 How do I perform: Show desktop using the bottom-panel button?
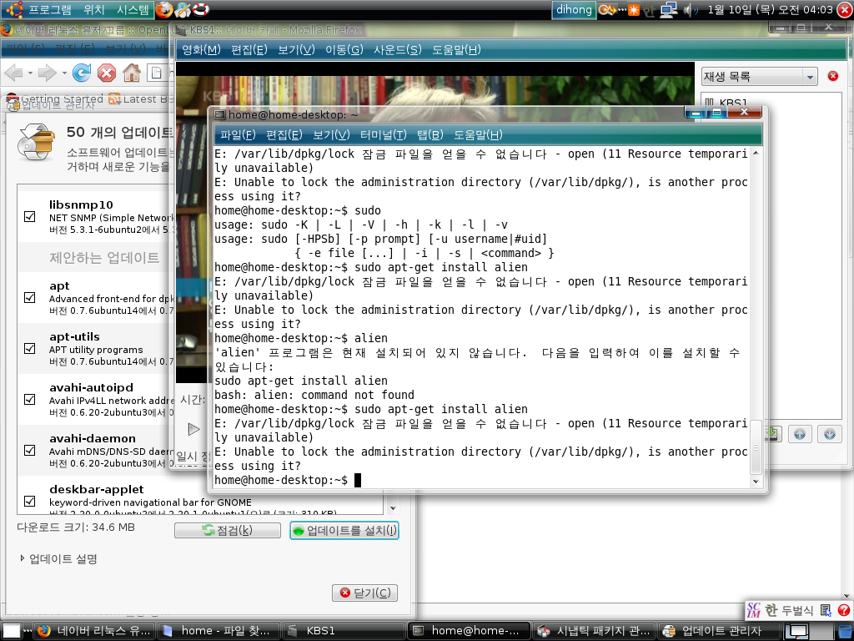[x=11, y=631]
